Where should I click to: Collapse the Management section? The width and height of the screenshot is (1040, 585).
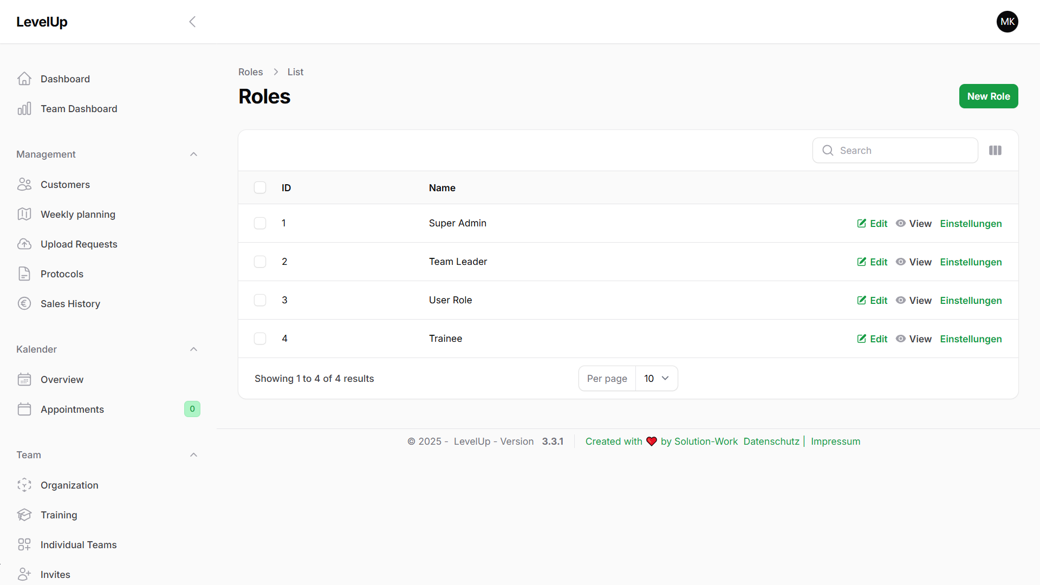coord(193,154)
